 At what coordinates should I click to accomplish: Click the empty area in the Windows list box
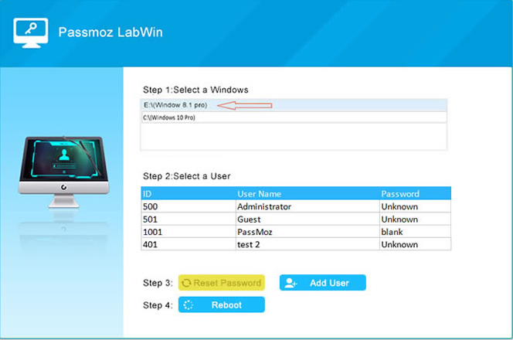point(294,137)
